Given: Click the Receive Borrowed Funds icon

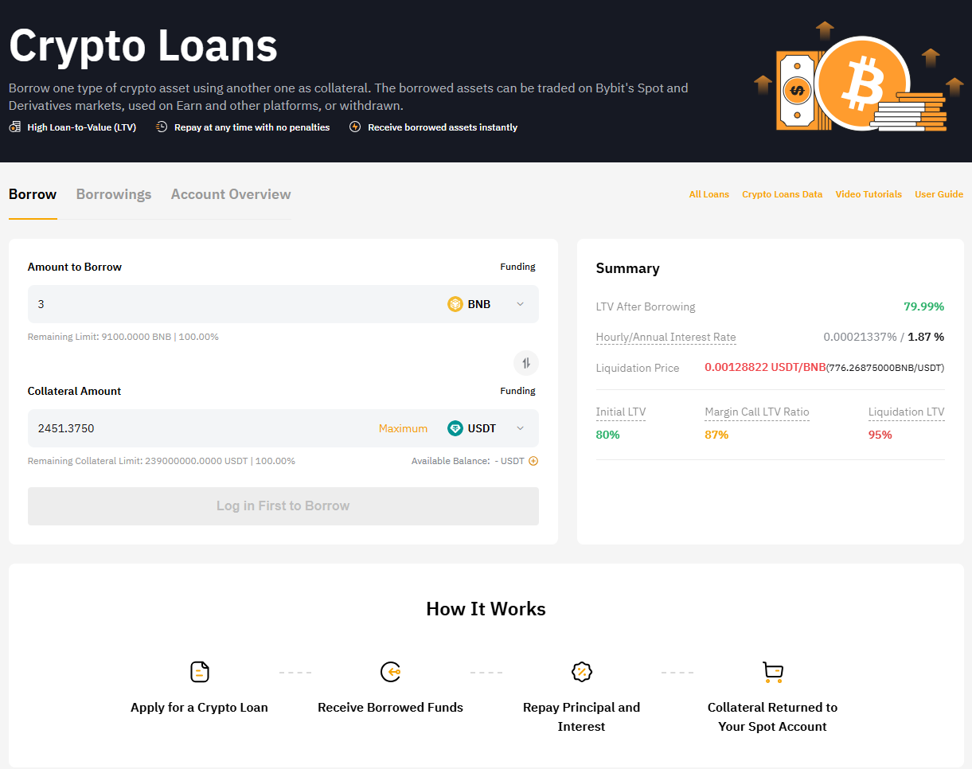Looking at the screenshot, I should click(391, 672).
